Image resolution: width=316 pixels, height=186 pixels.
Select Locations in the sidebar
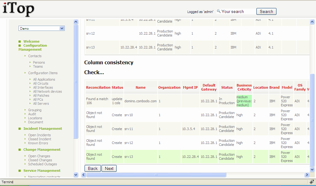pos(35,118)
